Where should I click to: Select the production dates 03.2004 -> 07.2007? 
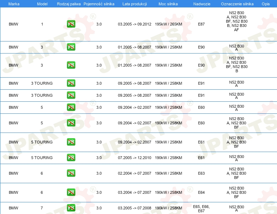point(135,192)
